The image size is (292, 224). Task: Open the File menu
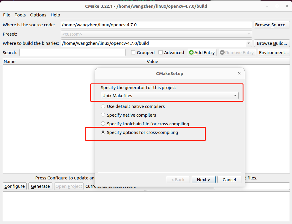(7, 15)
